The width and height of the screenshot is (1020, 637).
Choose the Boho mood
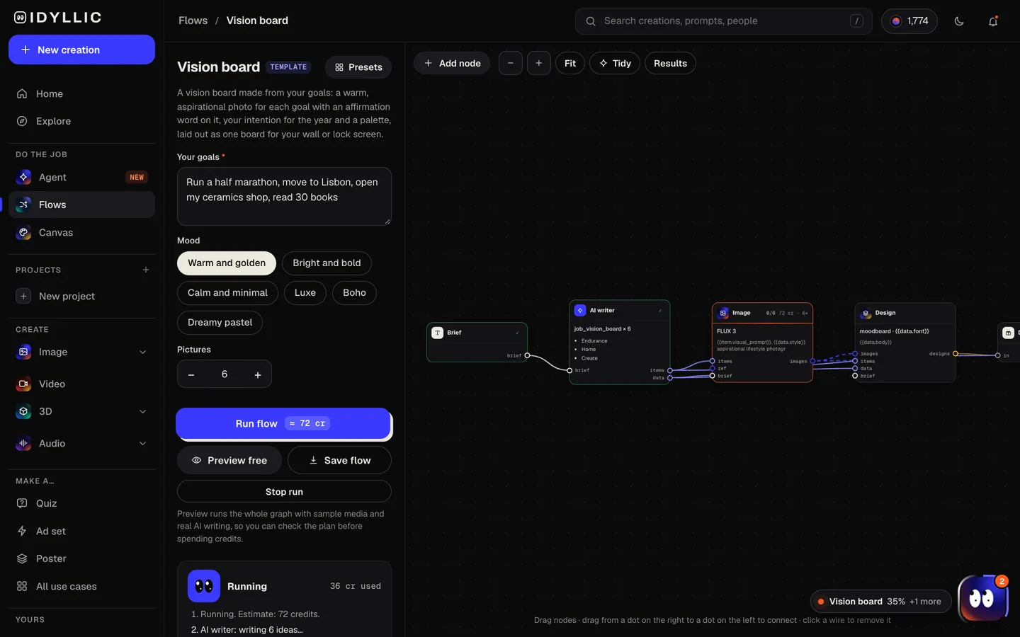point(354,292)
